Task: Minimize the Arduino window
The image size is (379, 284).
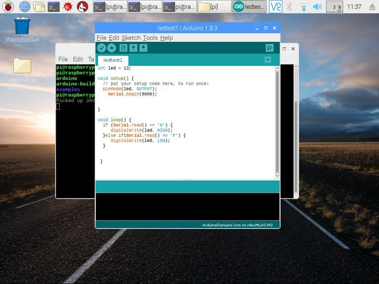Action: coord(257,28)
